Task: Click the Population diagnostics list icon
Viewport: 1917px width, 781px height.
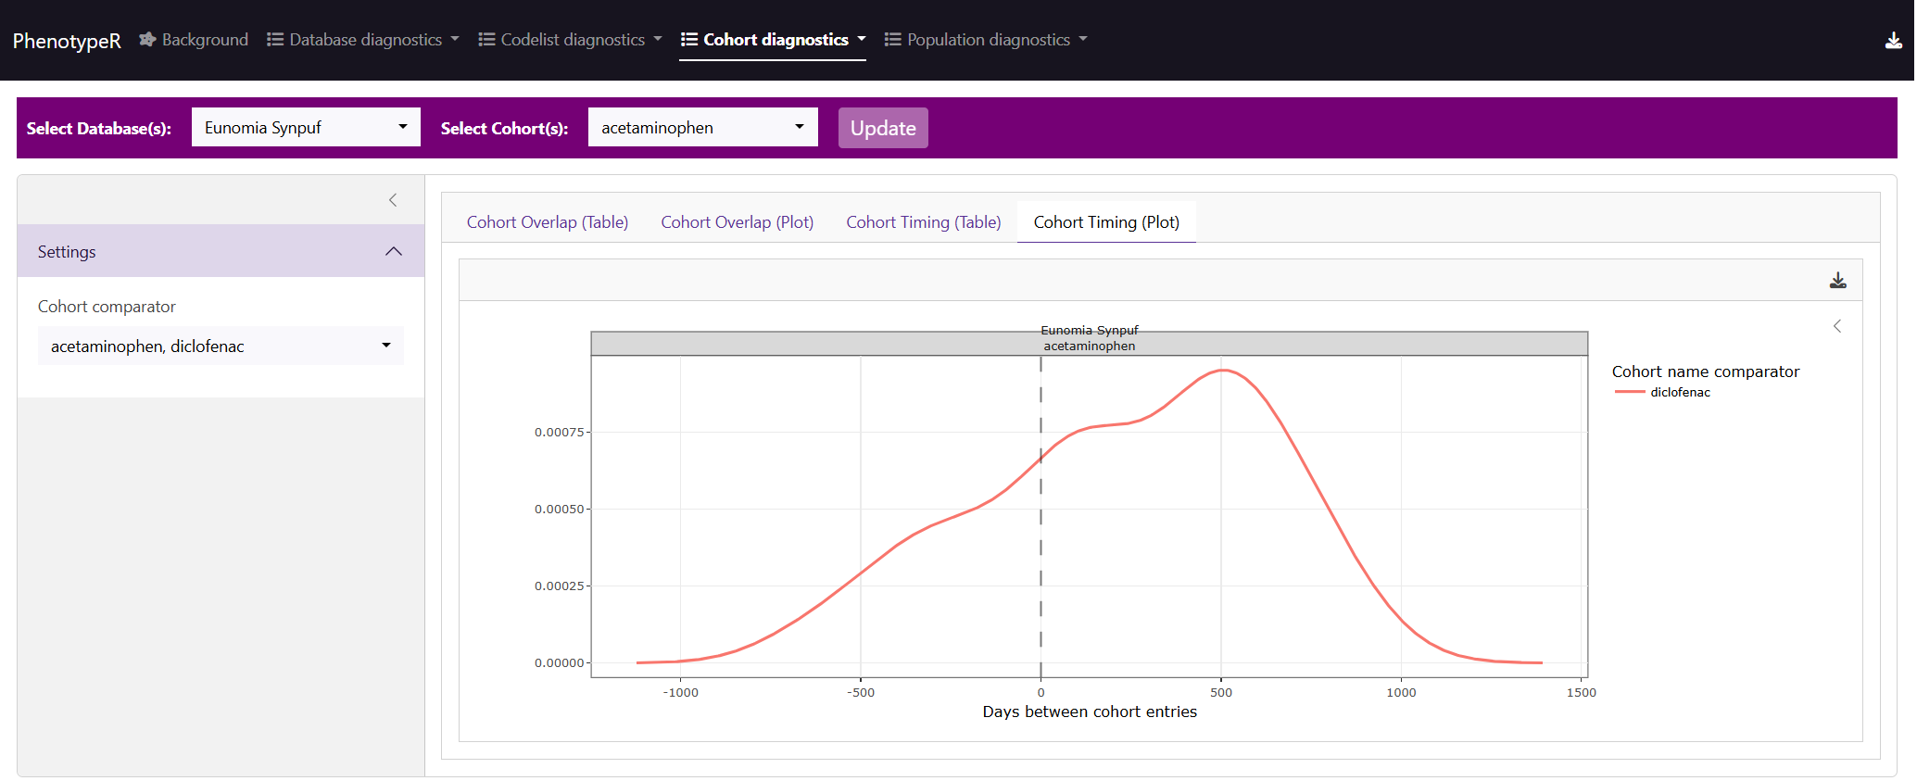Action: pyautogui.click(x=892, y=40)
